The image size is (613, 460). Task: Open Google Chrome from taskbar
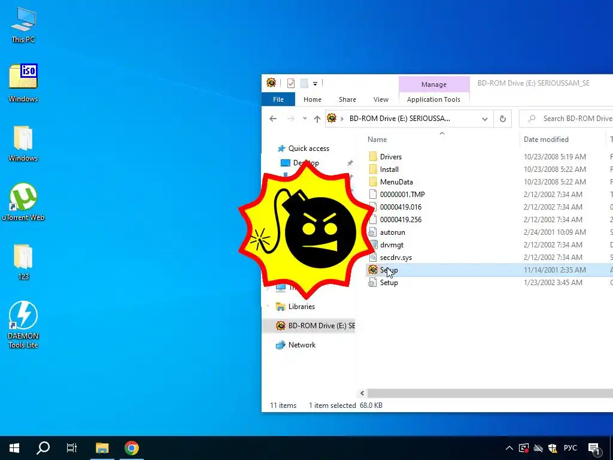click(132, 448)
